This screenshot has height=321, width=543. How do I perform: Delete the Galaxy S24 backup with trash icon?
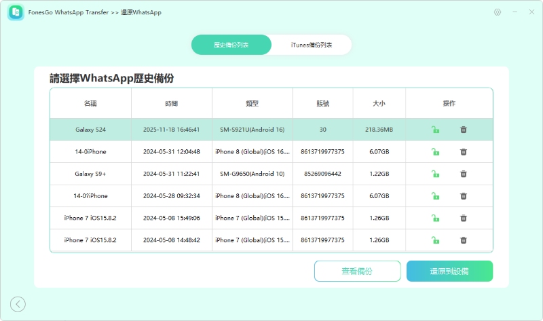pyautogui.click(x=464, y=130)
